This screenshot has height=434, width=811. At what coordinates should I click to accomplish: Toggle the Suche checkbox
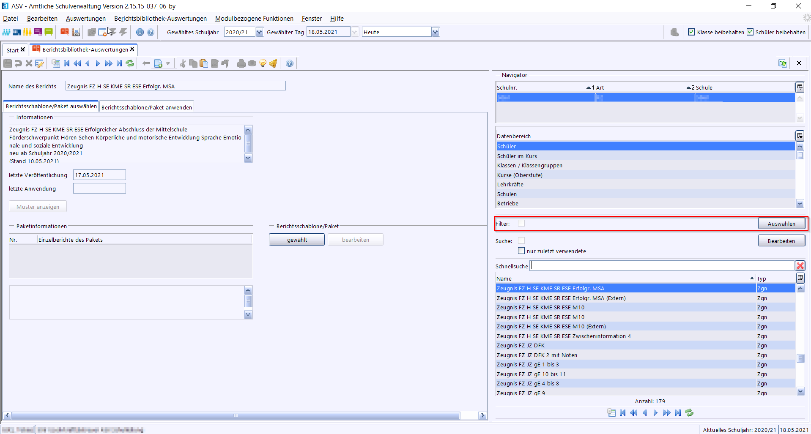pos(521,241)
